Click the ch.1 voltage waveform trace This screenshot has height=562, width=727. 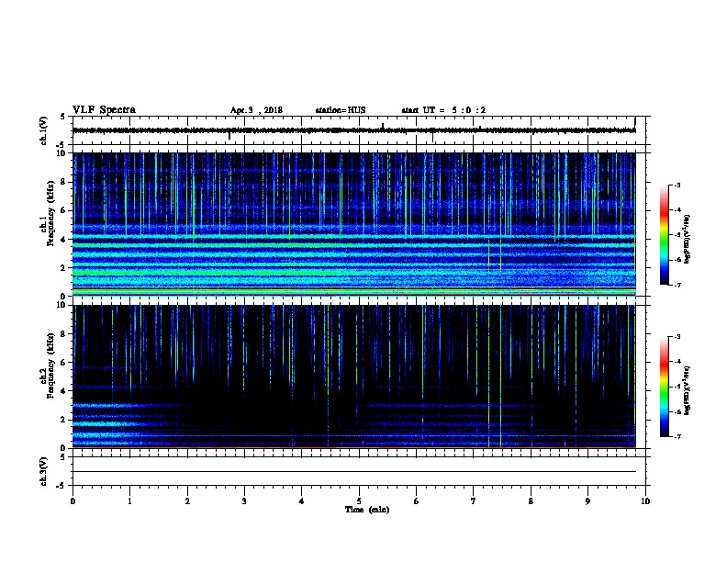353,130
